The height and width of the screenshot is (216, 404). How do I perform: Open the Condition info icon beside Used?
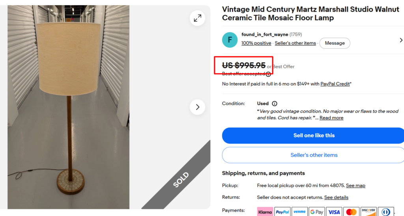tap(275, 104)
